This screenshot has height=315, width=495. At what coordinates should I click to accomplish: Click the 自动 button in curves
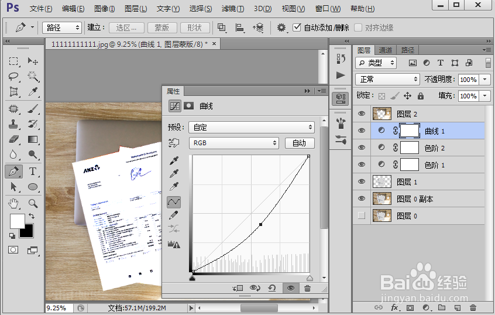300,143
